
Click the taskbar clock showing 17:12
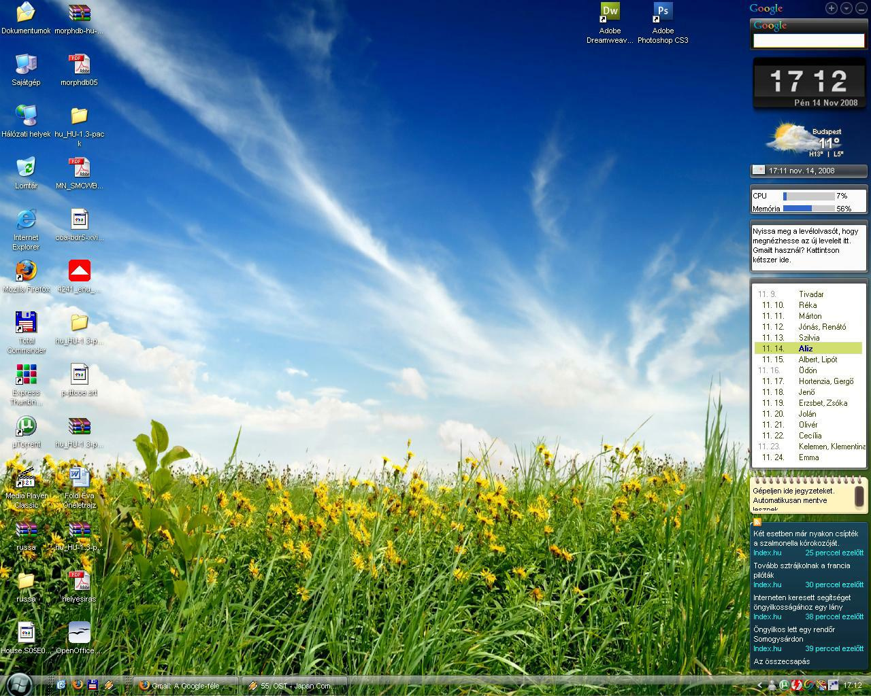[x=853, y=685]
